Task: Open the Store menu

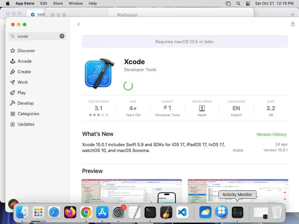Action: (x=58, y=3)
